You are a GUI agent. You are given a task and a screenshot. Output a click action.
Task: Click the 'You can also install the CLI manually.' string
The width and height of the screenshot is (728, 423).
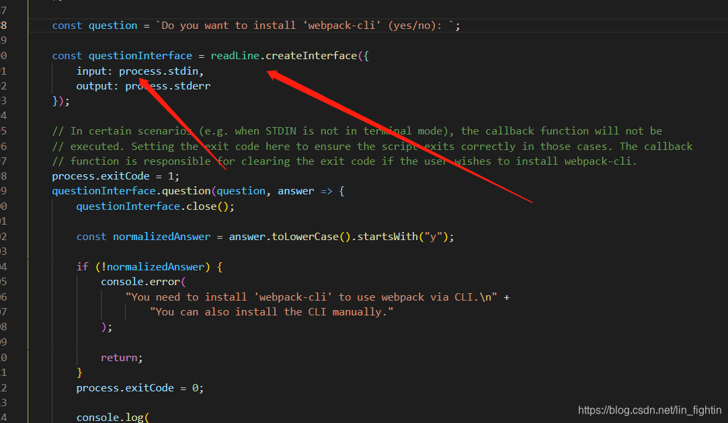[x=272, y=311]
